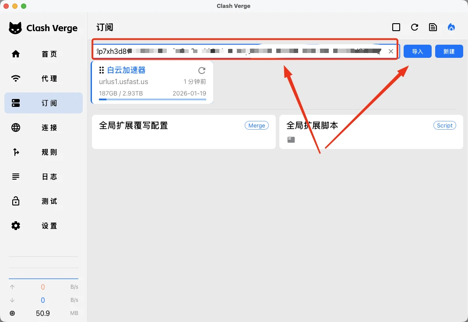468x322 pixels.
Task: Clear the URL field using the × icon
Action: [x=391, y=51]
